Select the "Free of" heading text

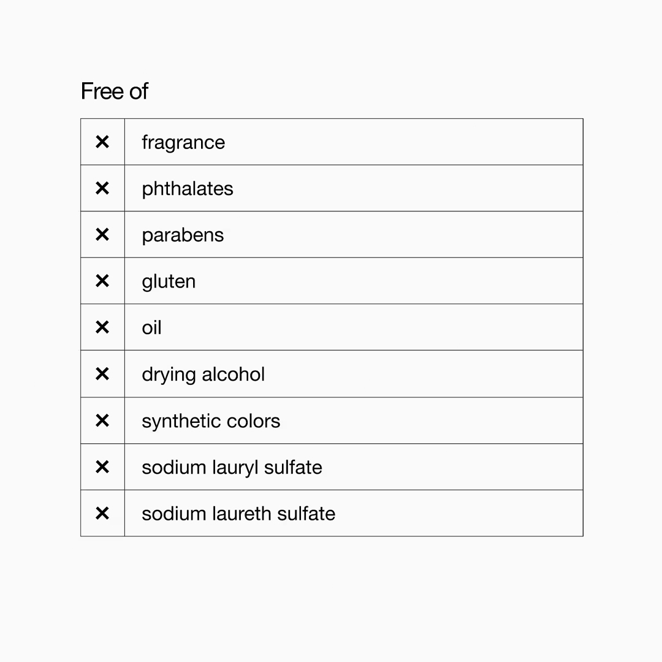[x=115, y=91]
